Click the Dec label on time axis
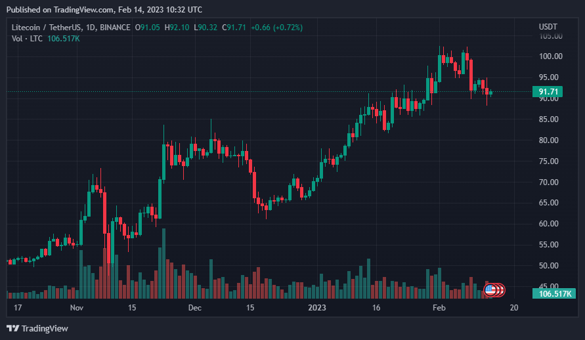This screenshot has width=585, height=340. [195, 308]
